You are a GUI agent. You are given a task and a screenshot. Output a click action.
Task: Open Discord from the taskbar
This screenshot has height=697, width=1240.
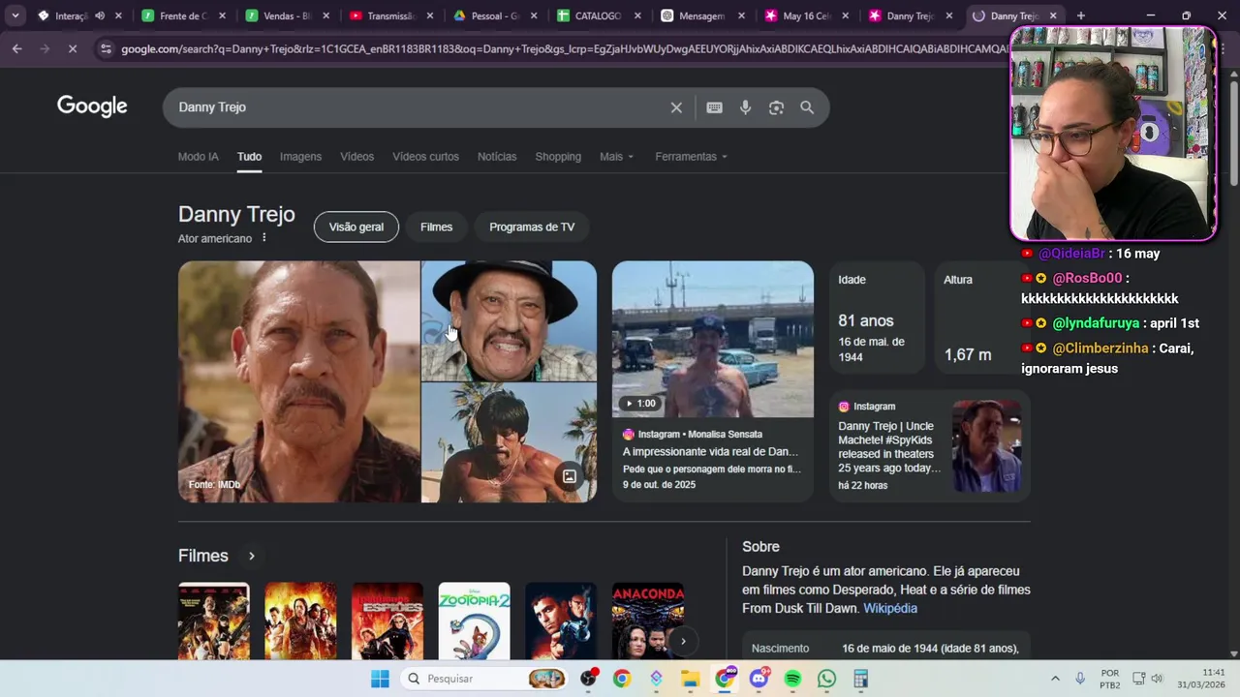click(759, 679)
